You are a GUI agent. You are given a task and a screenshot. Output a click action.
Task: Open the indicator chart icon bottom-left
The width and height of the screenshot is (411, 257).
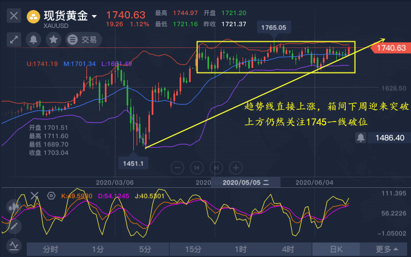tap(13, 245)
